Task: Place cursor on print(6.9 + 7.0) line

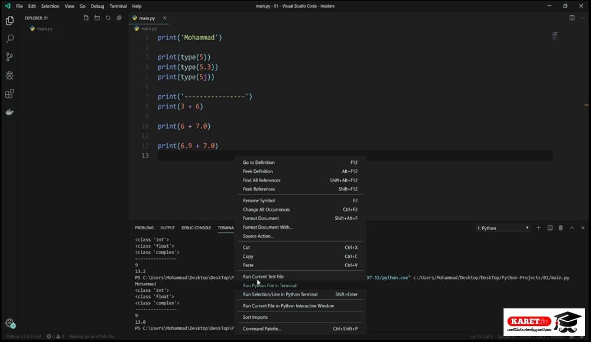Action: 188,146
